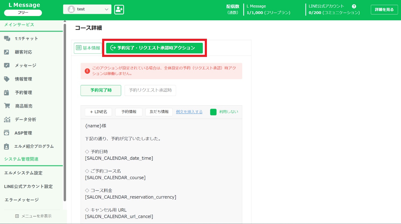Image resolution: width=401 pixels, height=224 pixels.
Task: Click the データ分析 chart icon
Action: 7,119
